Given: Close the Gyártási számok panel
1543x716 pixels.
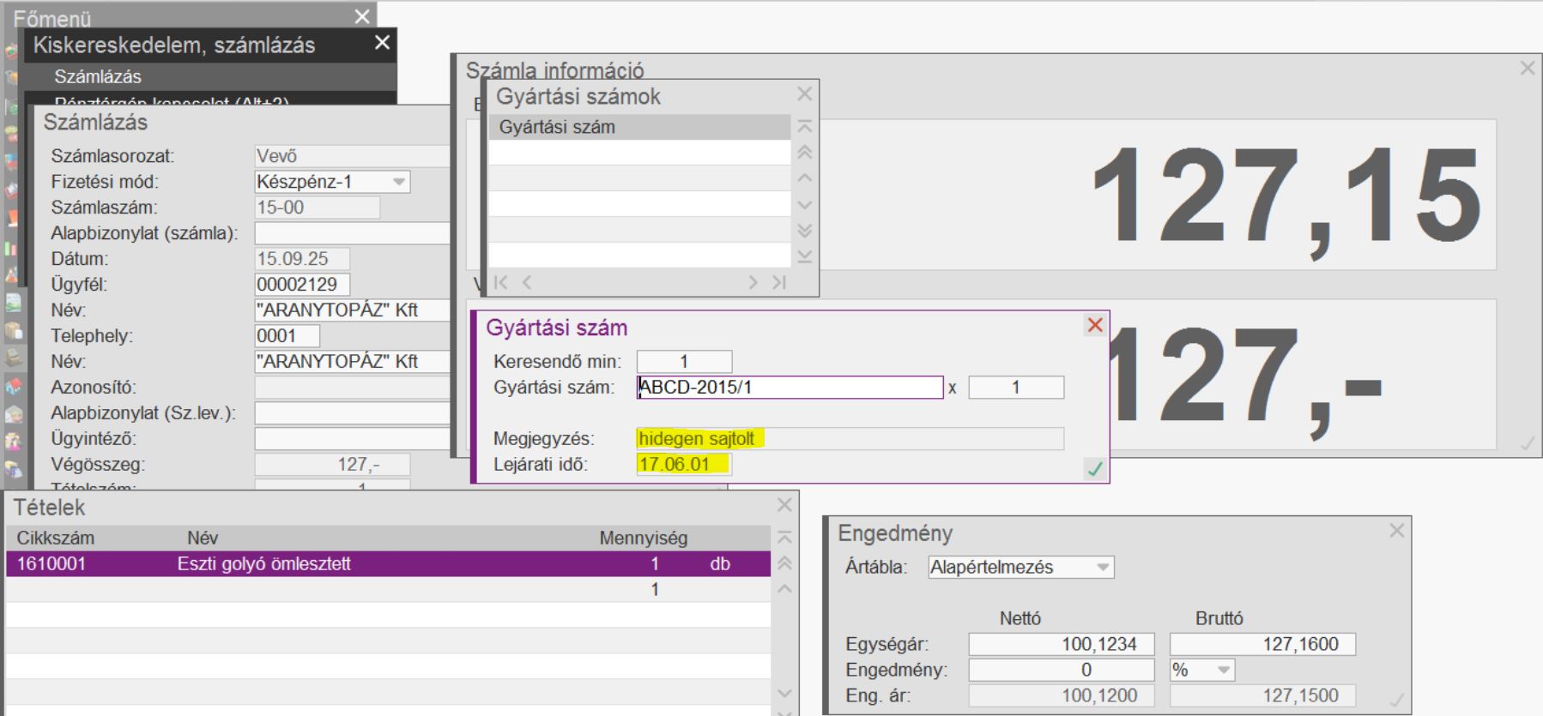Looking at the screenshot, I should pyautogui.click(x=804, y=94).
